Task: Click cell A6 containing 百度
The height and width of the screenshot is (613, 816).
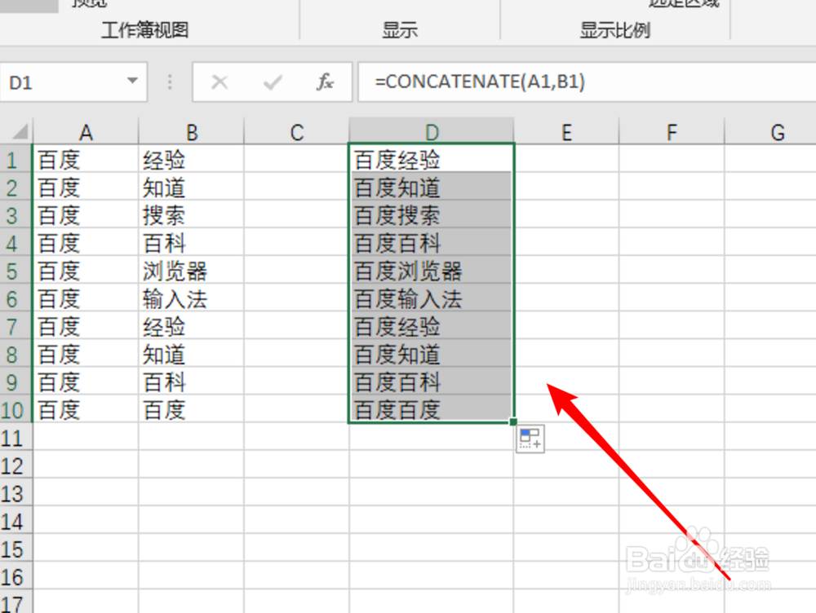Action: (86, 299)
